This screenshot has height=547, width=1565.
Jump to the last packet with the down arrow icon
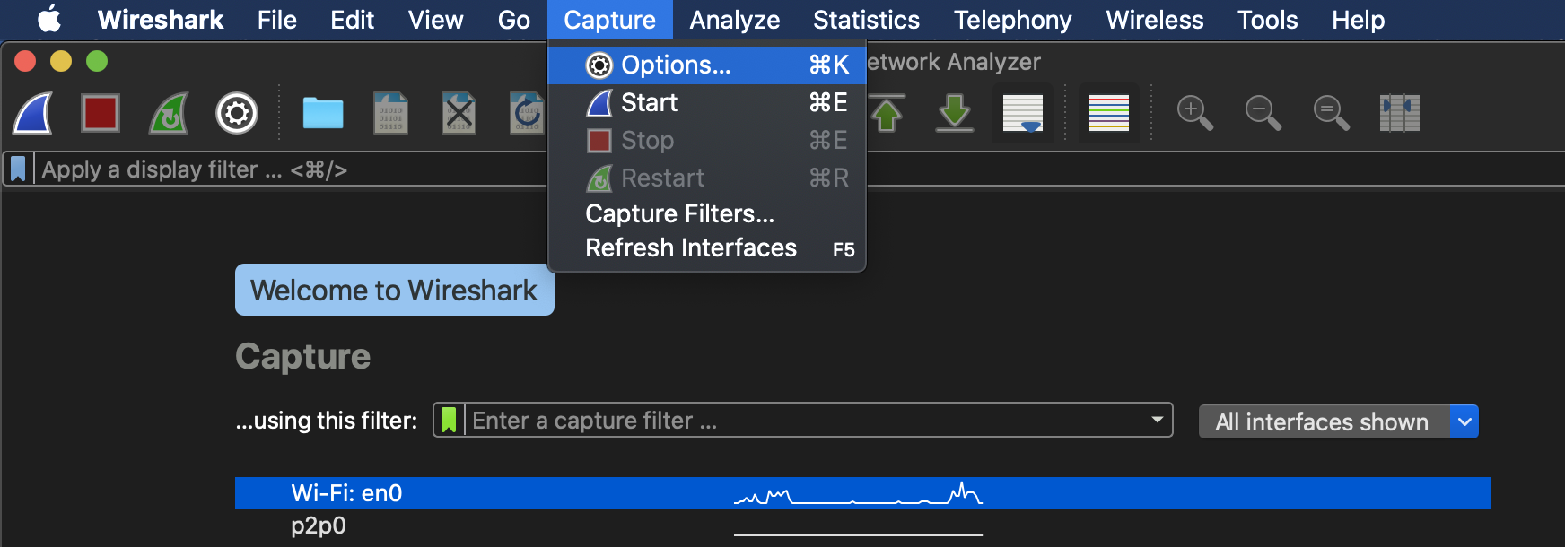pyautogui.click(x=954, y=114)
